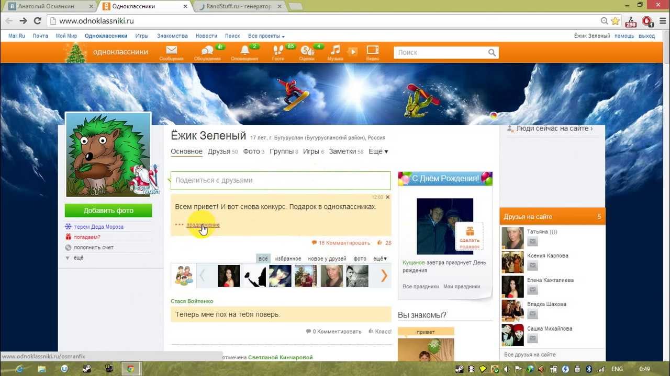Click Все друзья на сайте link
Viewport: 670px width, 376px height.
tap(530, 355)
